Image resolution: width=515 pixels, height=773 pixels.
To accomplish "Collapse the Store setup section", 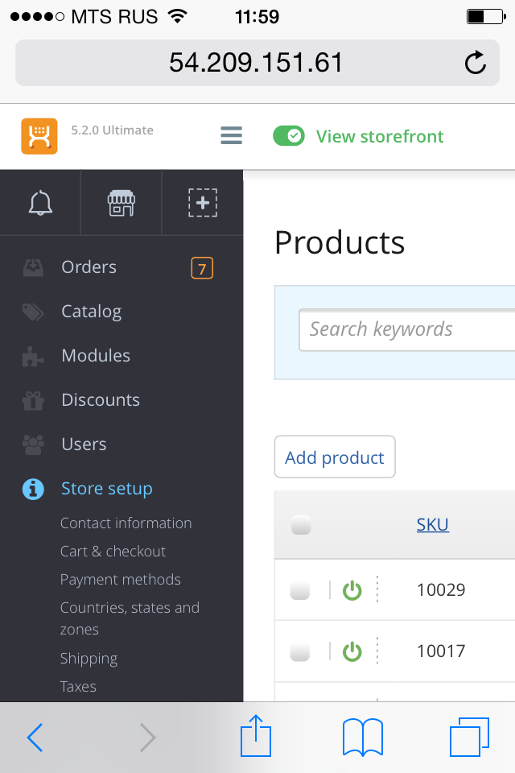I will [x=106, y=489].
